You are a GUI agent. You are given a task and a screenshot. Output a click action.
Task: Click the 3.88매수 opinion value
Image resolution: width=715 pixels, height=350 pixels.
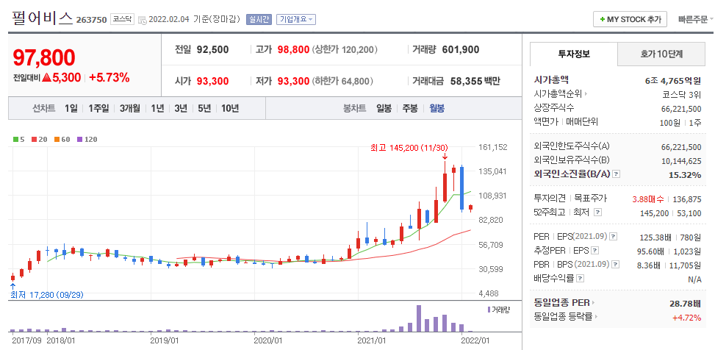pyautogui.click(x=649, y=199)
